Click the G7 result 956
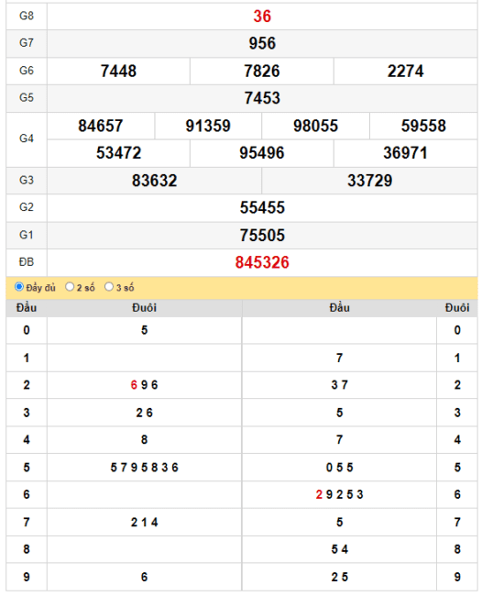This screenshot has height=596, width=482. tap(262, 43)
